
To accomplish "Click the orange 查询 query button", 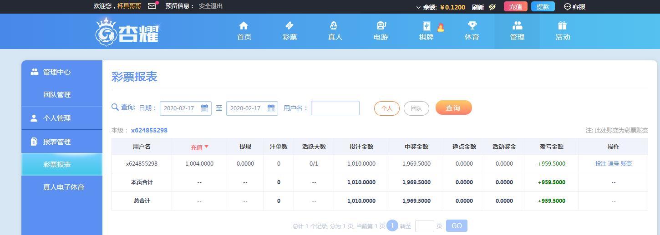I will coord(453,108).
